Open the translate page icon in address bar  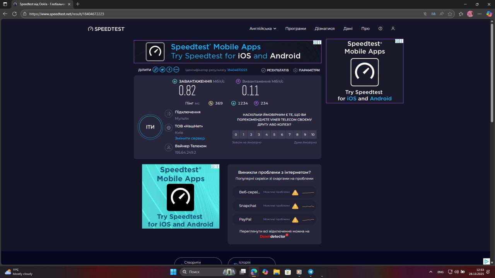433,14
